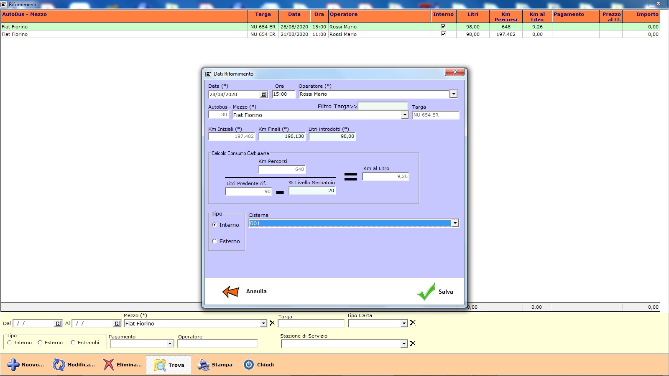Click the Stampa printer icon

click(x=203, y=365)
